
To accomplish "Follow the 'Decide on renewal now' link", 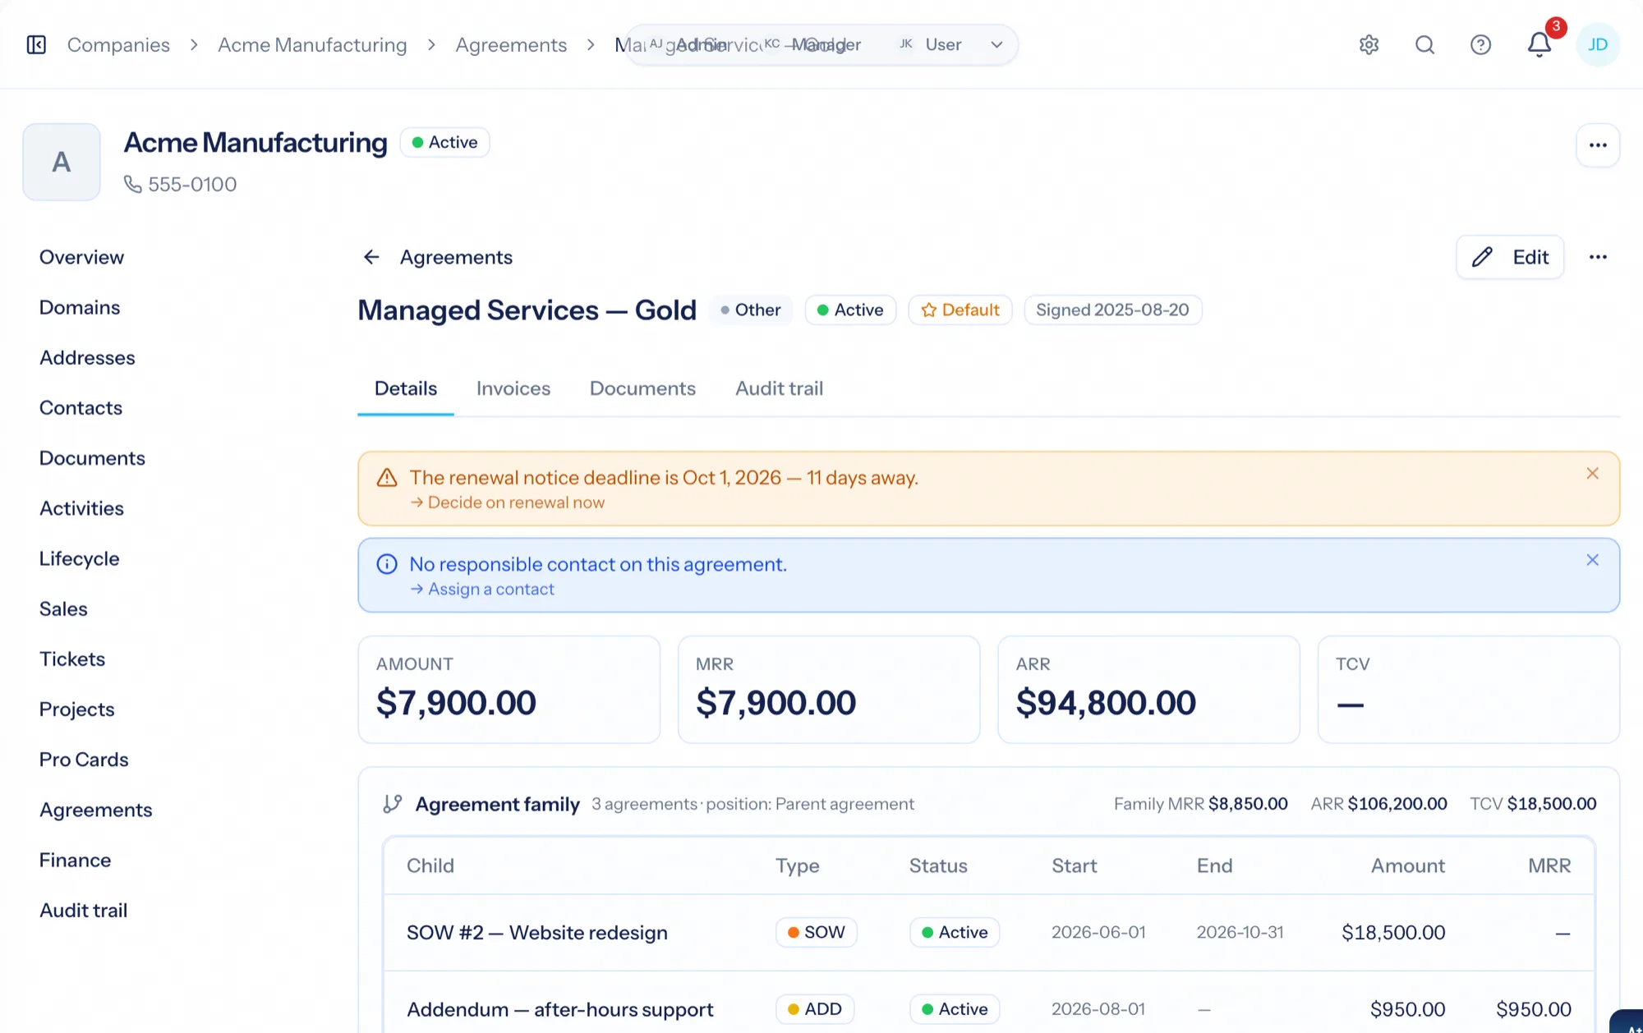I will pos(508,503).
